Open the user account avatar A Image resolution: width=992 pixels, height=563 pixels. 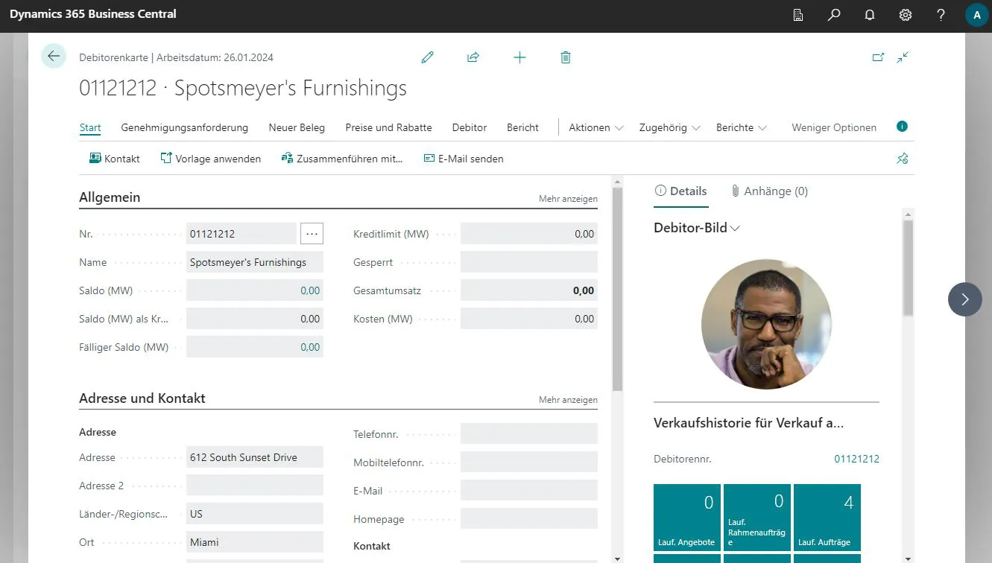click(976, 15)
